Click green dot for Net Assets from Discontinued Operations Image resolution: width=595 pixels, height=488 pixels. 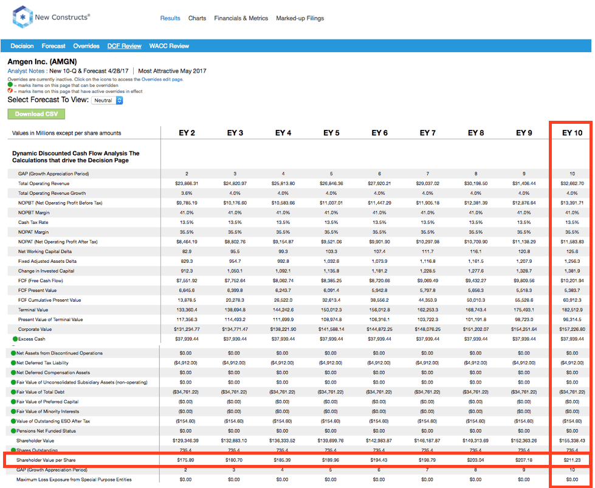tap(13, 353)
